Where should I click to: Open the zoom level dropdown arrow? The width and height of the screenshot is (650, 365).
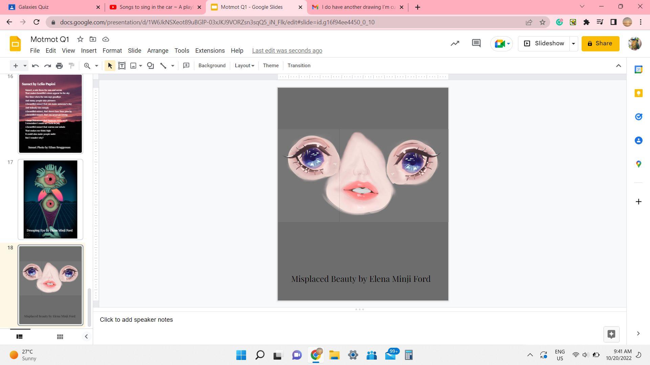tap(96, 66)
